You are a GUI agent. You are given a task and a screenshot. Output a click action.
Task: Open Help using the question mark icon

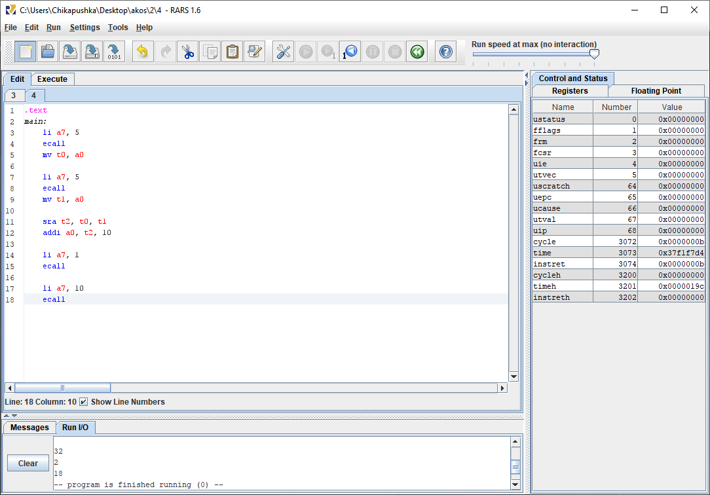click(x=446, y=52)
